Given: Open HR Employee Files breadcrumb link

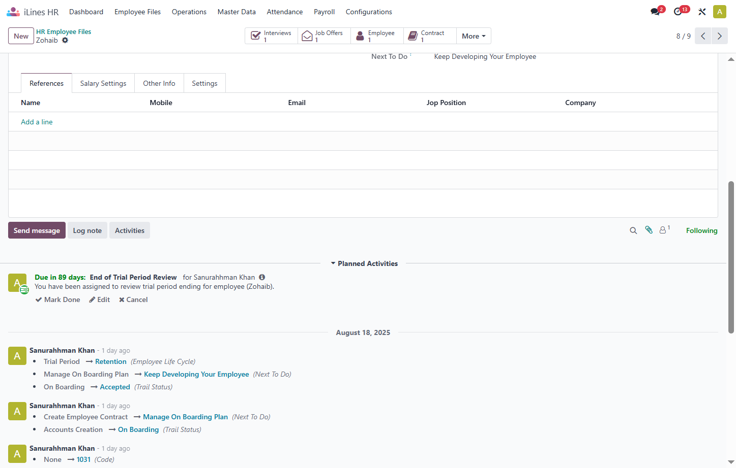Looking at the screenshot, I should click(64, 31).
